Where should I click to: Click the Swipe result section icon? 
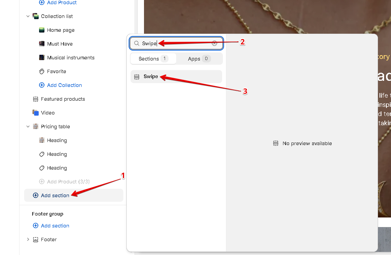coord(137,77)
